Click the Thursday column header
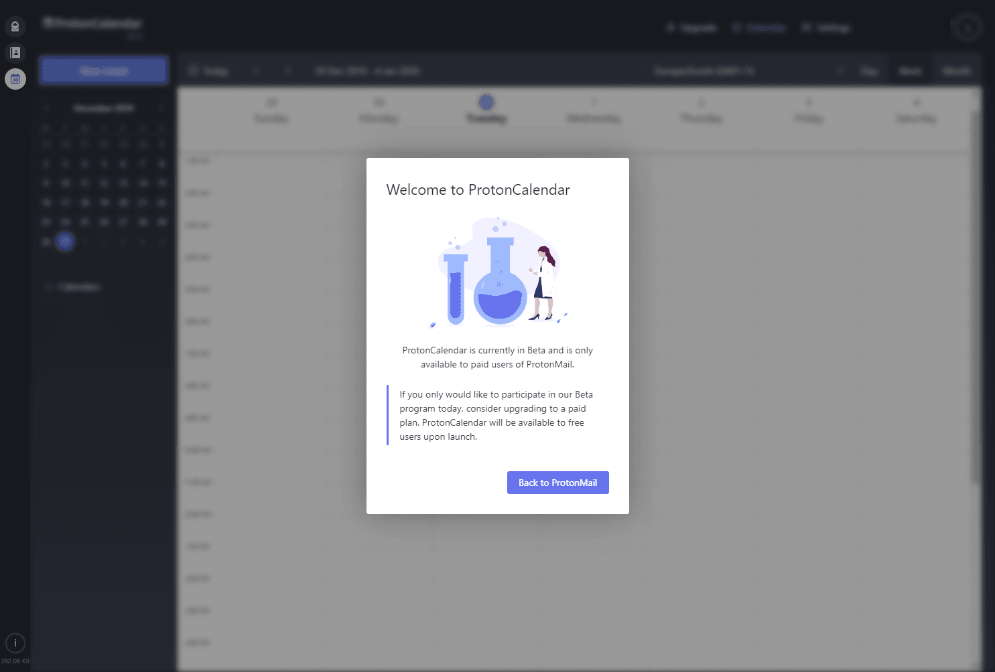Screen dimensions: 995x672 [702, 110]
